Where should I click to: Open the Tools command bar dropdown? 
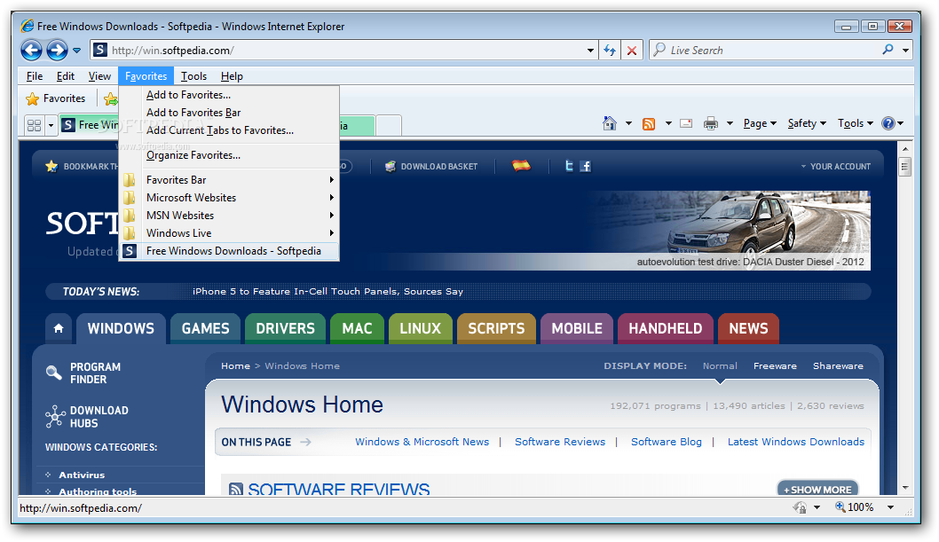pos(856,123)
